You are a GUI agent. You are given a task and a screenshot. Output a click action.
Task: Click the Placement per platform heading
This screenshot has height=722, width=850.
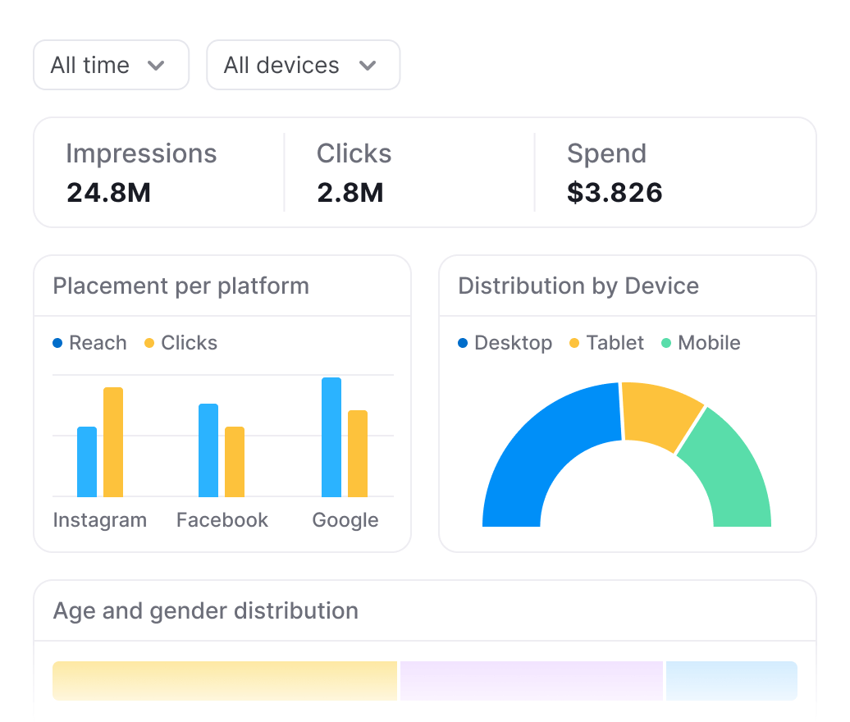click(181, 286)
